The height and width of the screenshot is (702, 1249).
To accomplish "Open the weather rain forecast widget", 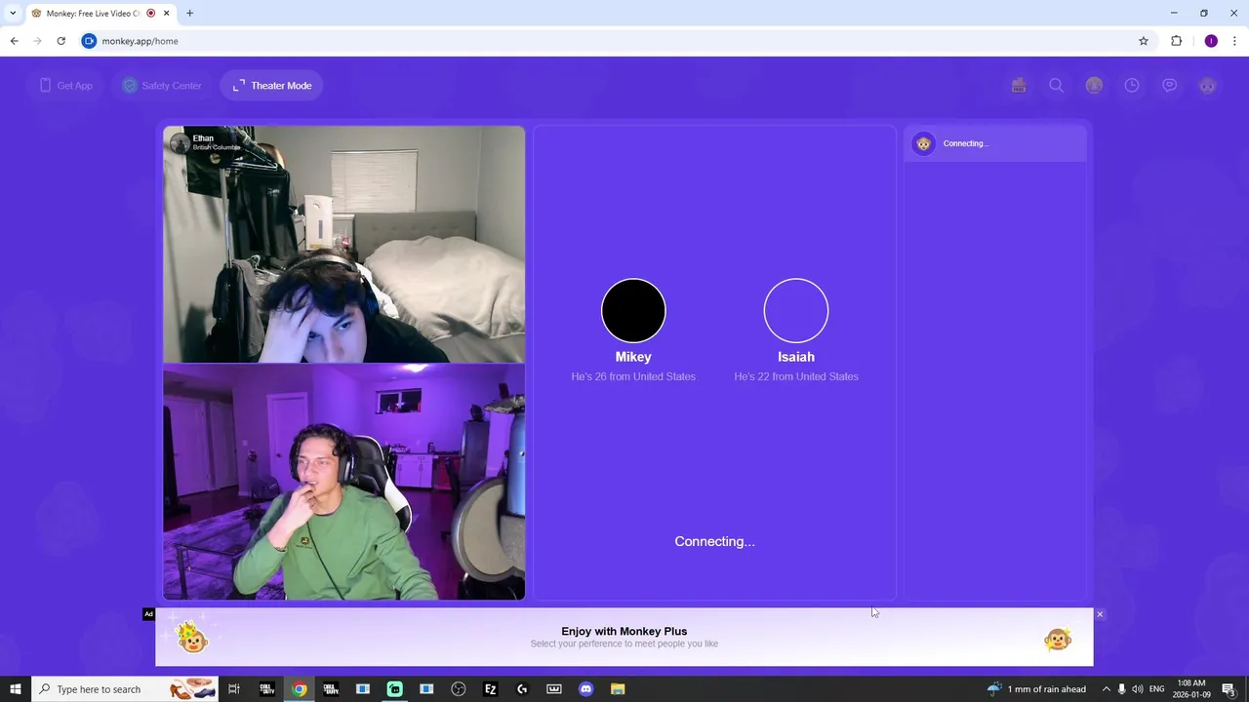I will pyautogui.click(x=1036, y=689).
